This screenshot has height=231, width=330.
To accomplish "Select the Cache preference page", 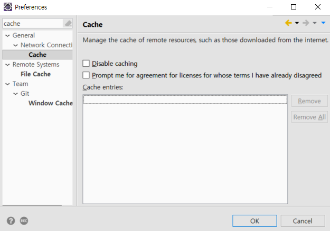I will point(37,55).
